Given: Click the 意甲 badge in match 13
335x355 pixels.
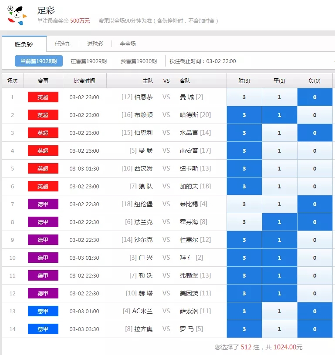Looking at the screenshot, I should (x=43, y=311).
